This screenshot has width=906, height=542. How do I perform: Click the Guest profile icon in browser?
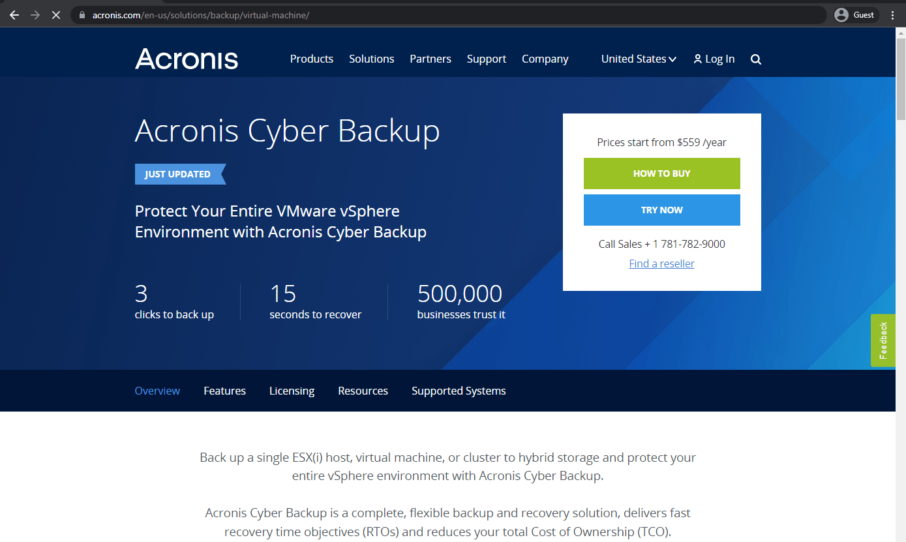point(854,14)
